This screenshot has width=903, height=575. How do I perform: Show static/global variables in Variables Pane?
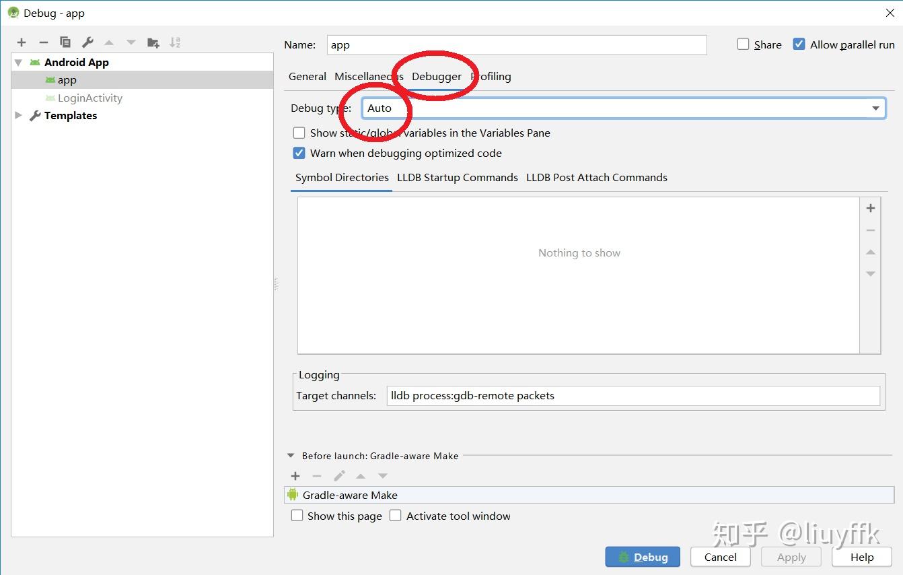(299, 133)
